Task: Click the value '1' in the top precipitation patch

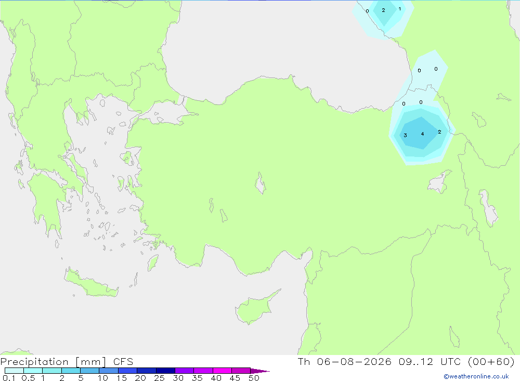Action: tap(399, 9)
